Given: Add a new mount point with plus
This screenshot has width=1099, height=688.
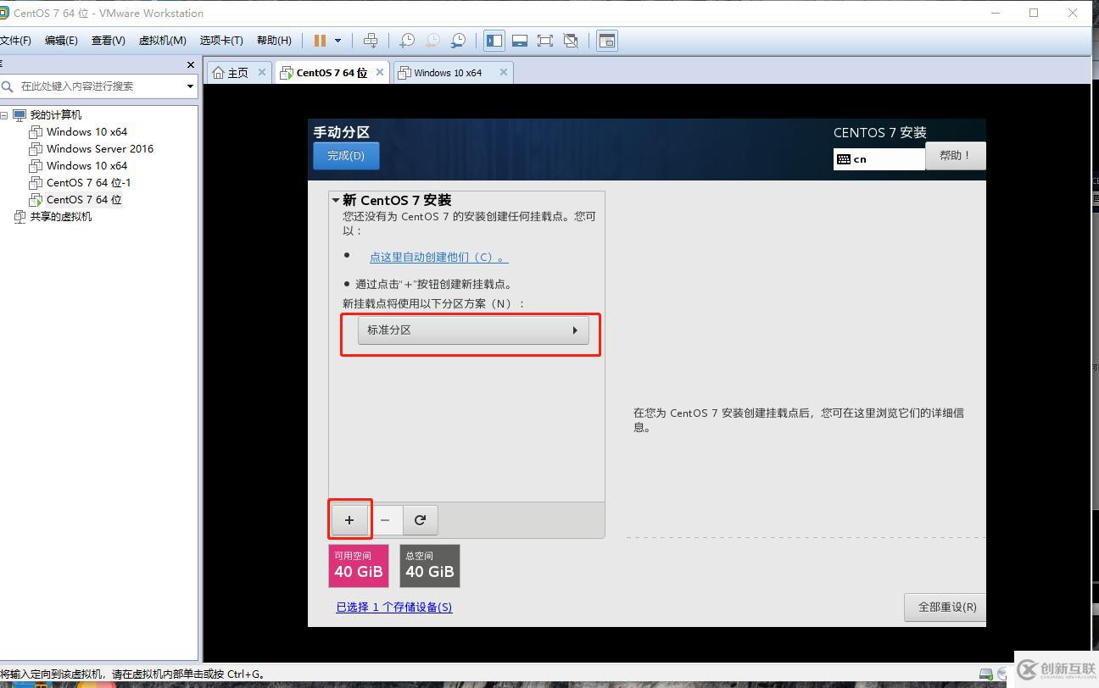Looking at the screenshot, I should pyautogui.click(x=349, y=520).
